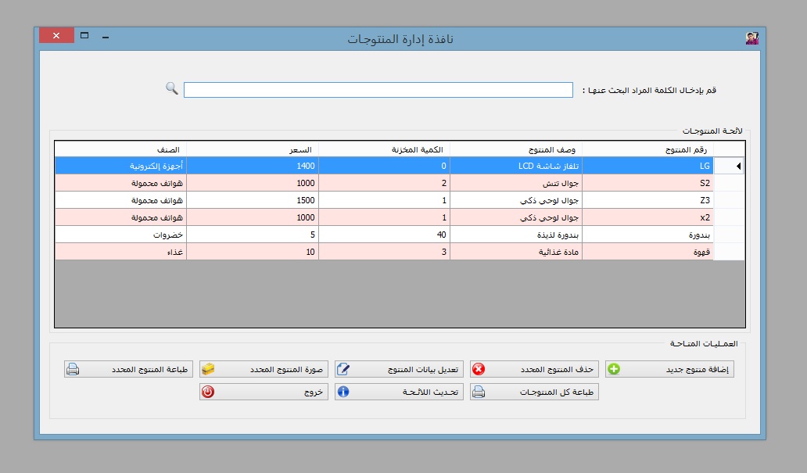807x473 pixels.
Task: Click the red power icon on exit button
Action: (208, 392)
